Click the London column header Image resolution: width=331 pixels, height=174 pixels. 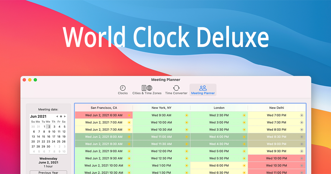tap(219, 108)
